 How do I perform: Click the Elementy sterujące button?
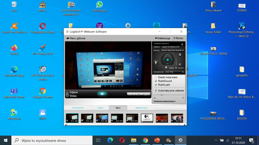click(x=139, y=94)
